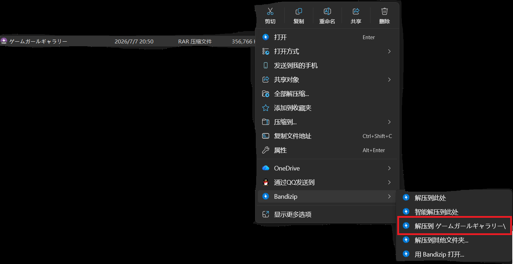Click the Bandizip icon beside Bandizip entry
This screenshot has width=513, height=264.
click(x=266, y=196)
